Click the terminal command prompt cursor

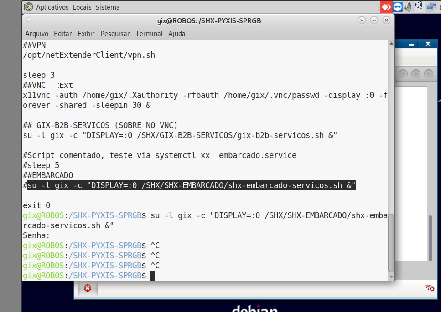pyautogui.click(x=153, y=276)
